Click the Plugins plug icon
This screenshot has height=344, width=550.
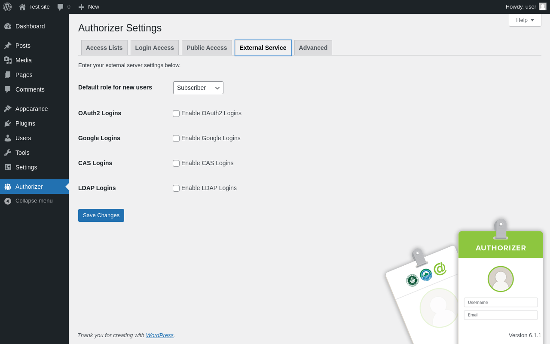coord(8,123)
